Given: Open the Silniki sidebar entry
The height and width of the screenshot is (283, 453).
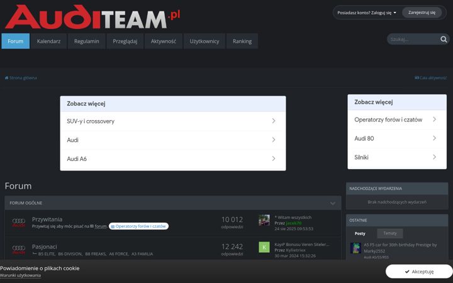Looking at the screenshot, I should pyautogui.click(x=397, y=157).
